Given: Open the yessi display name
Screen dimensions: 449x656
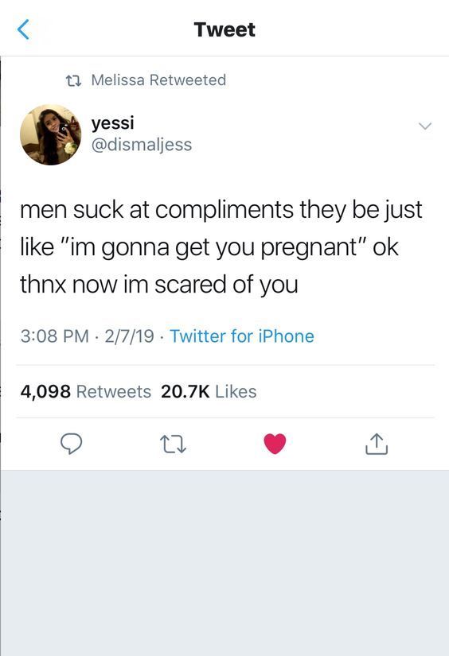Looking at the screenshot, I should tap(113, 122).
